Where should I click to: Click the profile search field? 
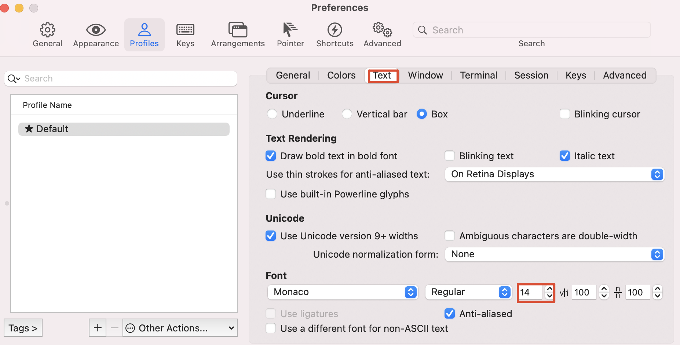click(x=125, y=79)
